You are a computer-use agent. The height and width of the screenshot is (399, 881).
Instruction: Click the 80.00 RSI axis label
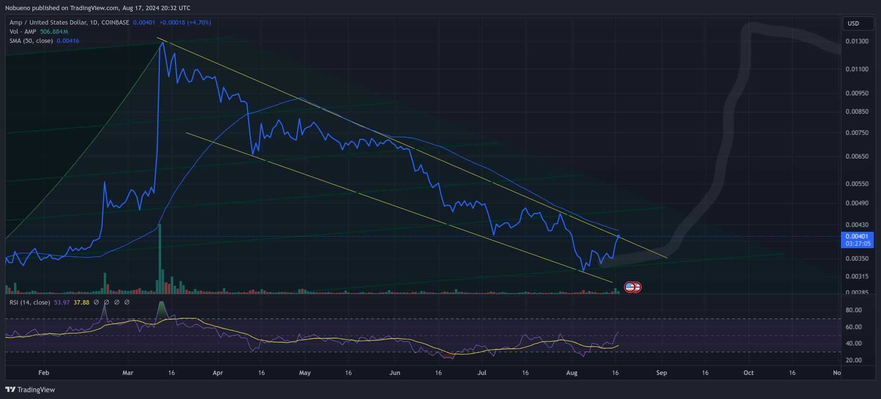point(853,310)
